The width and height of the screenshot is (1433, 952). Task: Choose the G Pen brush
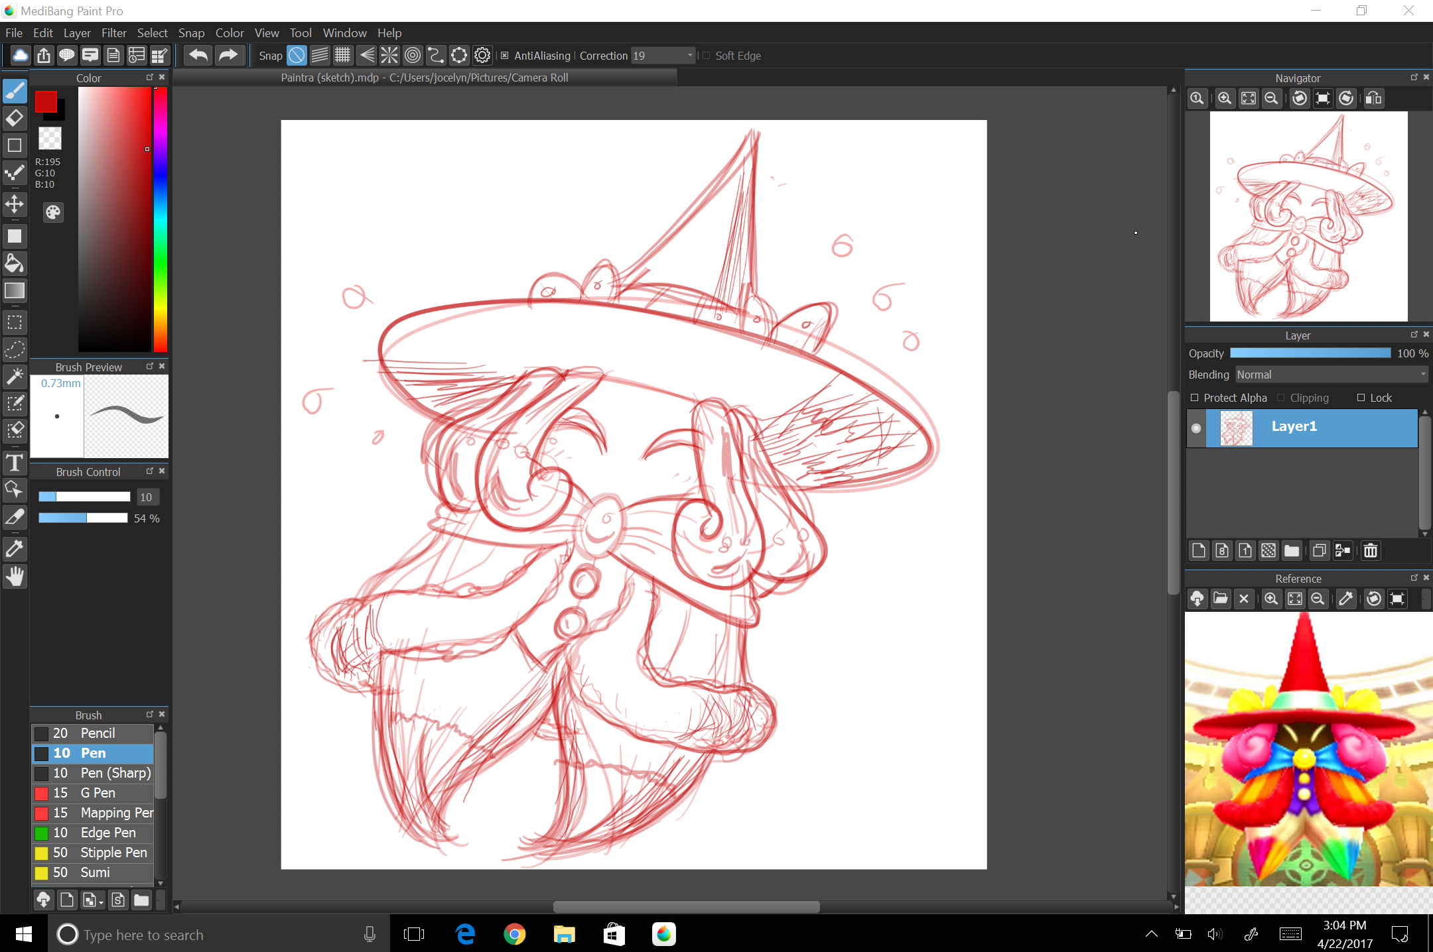pyautogui.click(x=93, y=793)
